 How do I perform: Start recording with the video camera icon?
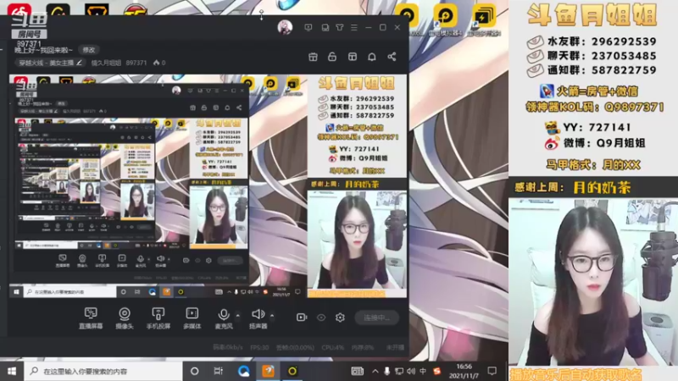(302, 317)
